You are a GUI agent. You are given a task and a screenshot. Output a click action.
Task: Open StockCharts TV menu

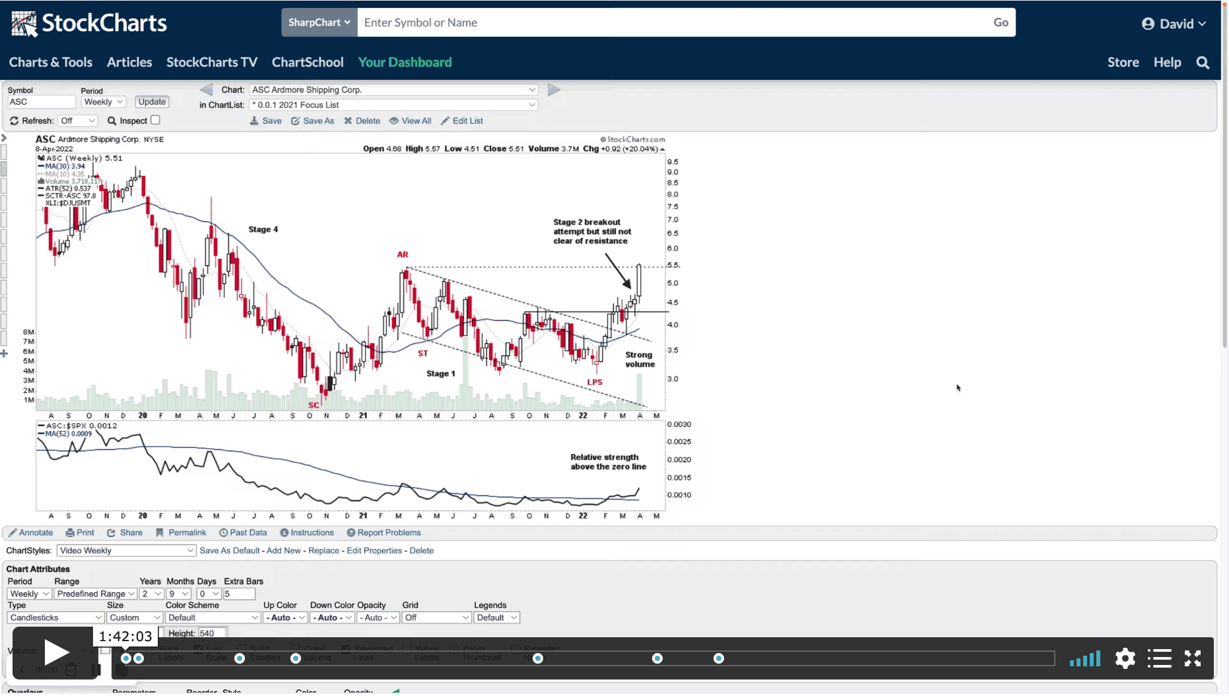212,62
